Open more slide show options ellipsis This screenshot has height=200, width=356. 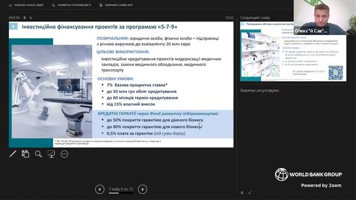pyautogui.click(x=65, y=154)
